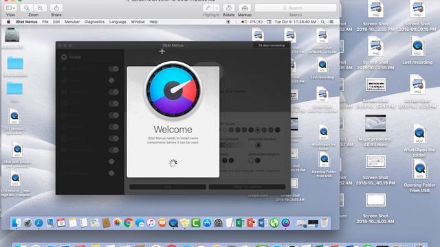Open Calendar in the Dock

click(x=61, y=223)
